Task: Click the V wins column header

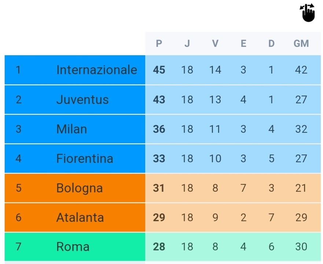Action: click(215, 44)
